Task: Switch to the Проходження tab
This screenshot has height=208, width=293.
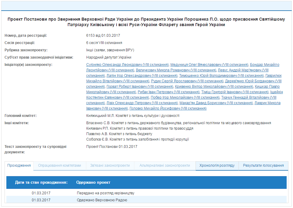Action: (19, 165)
